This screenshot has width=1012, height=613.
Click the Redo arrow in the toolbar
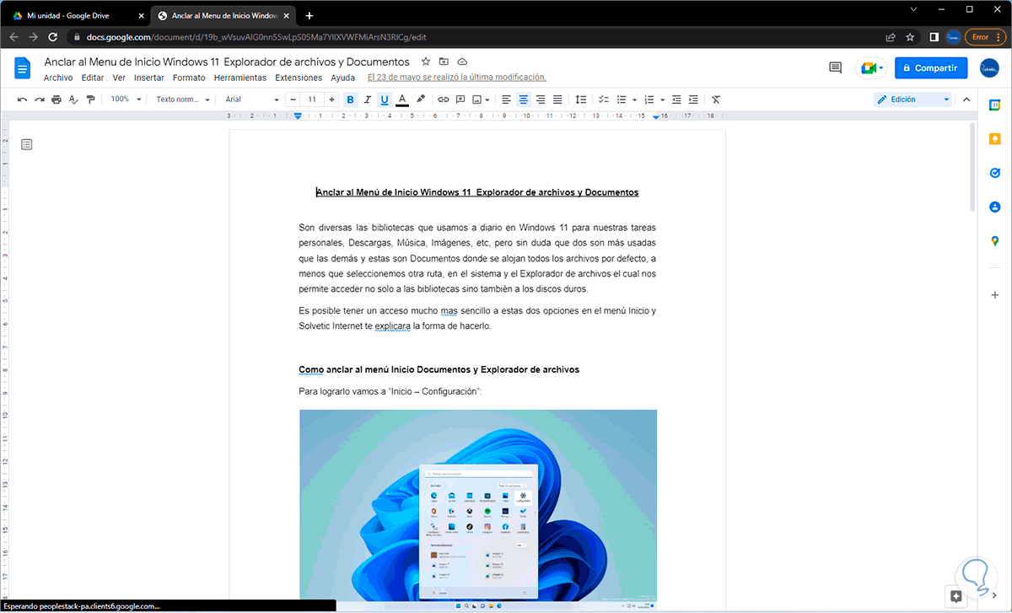pyautogui.click(x=39, y=99)
